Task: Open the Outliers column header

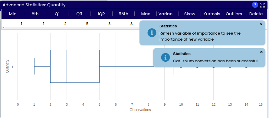Action: point(234,14)
